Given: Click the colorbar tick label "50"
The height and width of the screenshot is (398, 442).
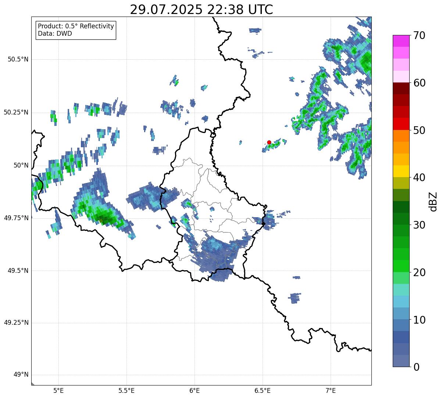Looking at the screenshot, I should point(419,130).
